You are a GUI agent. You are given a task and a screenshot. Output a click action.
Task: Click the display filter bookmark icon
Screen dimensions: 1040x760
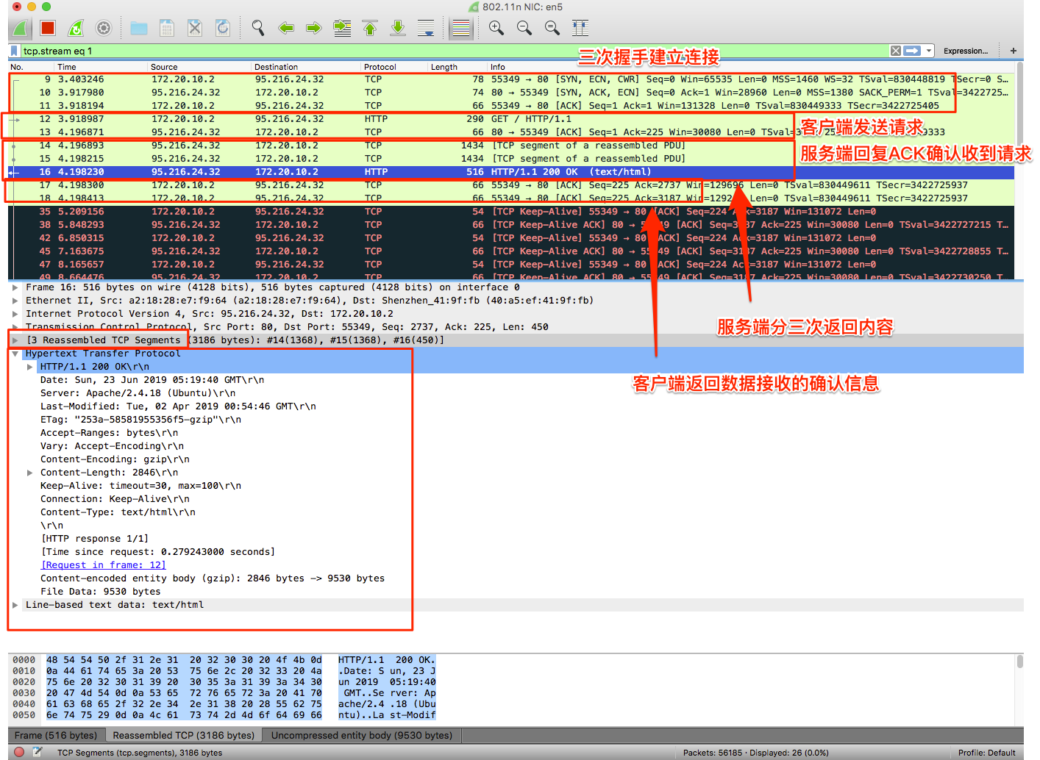(14, 51)
